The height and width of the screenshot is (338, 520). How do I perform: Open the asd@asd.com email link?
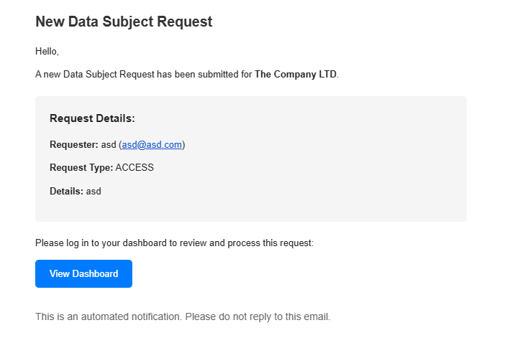tap(152, 145)
